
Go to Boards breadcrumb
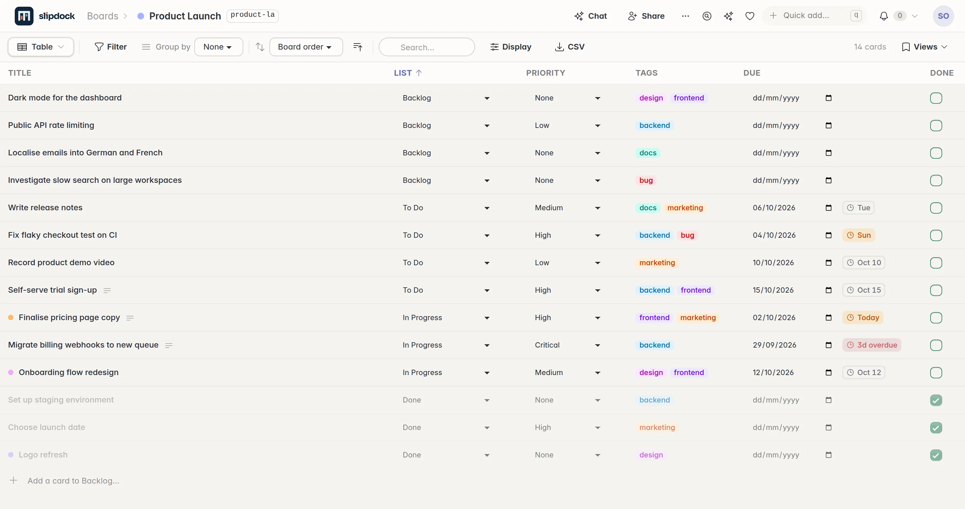pyautogui.click(x=103, y=16)
